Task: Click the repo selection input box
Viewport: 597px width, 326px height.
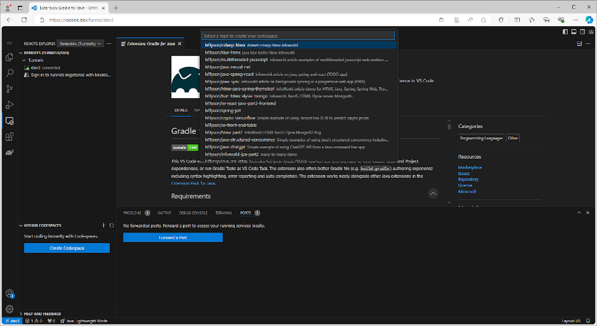Action: point(297,35)
